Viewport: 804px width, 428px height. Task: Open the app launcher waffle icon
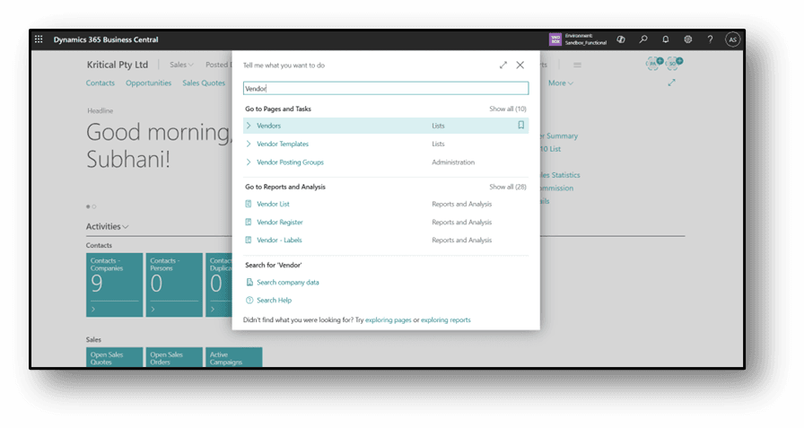coord(39,39)
